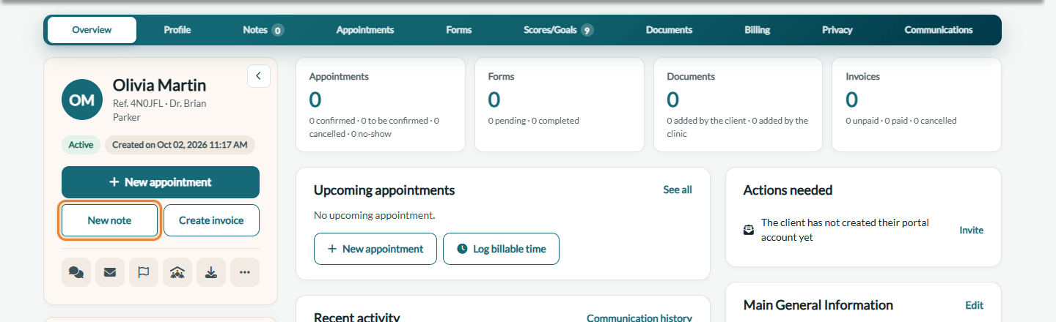Screen dimensions: 1056x322
Task: Click the 'Created on Oct 02, 2026 11:17 AM' badge
Action: (180, 145)
